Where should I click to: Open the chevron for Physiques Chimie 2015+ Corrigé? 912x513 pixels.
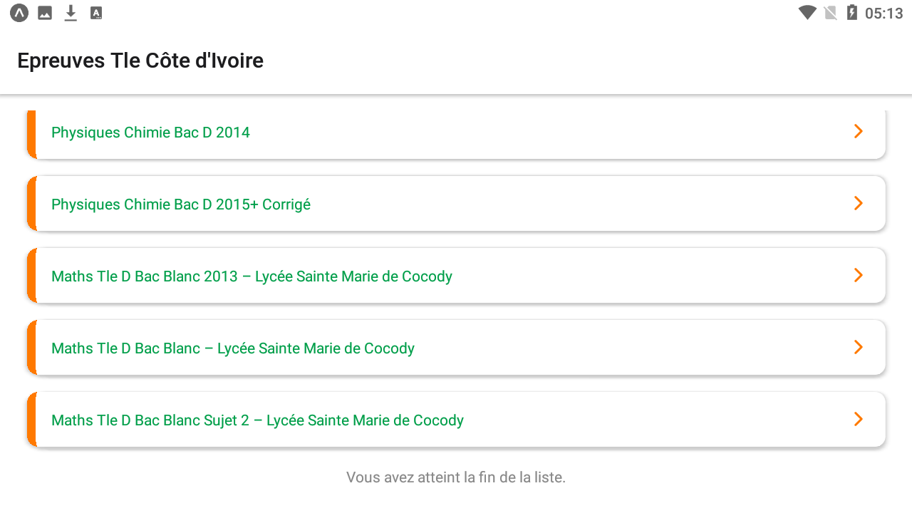coord(859,203)
